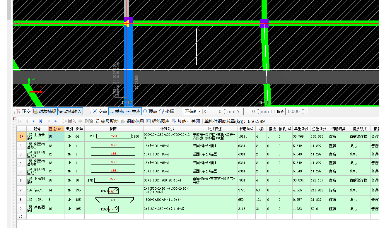Go to next rebar record
379x228 pixels.
pos(34,121)
